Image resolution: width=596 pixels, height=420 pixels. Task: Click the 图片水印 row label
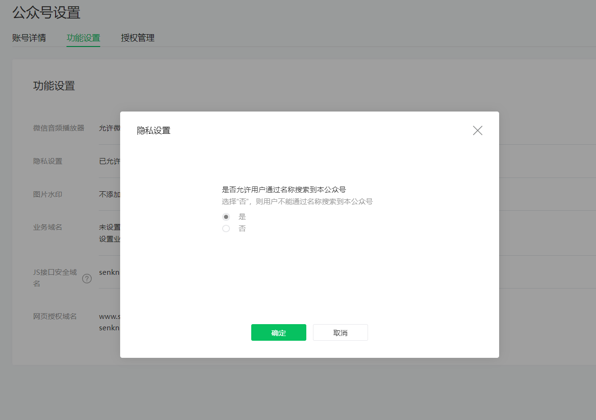48,194
